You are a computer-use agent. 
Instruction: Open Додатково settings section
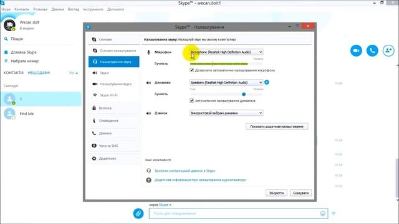(x=114, y=159)
